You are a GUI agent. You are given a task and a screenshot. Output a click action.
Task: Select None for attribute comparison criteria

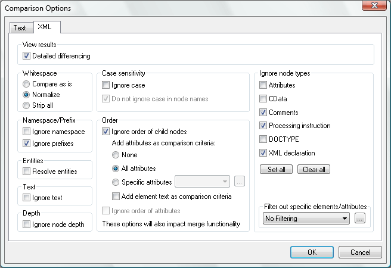click(116, 155)
